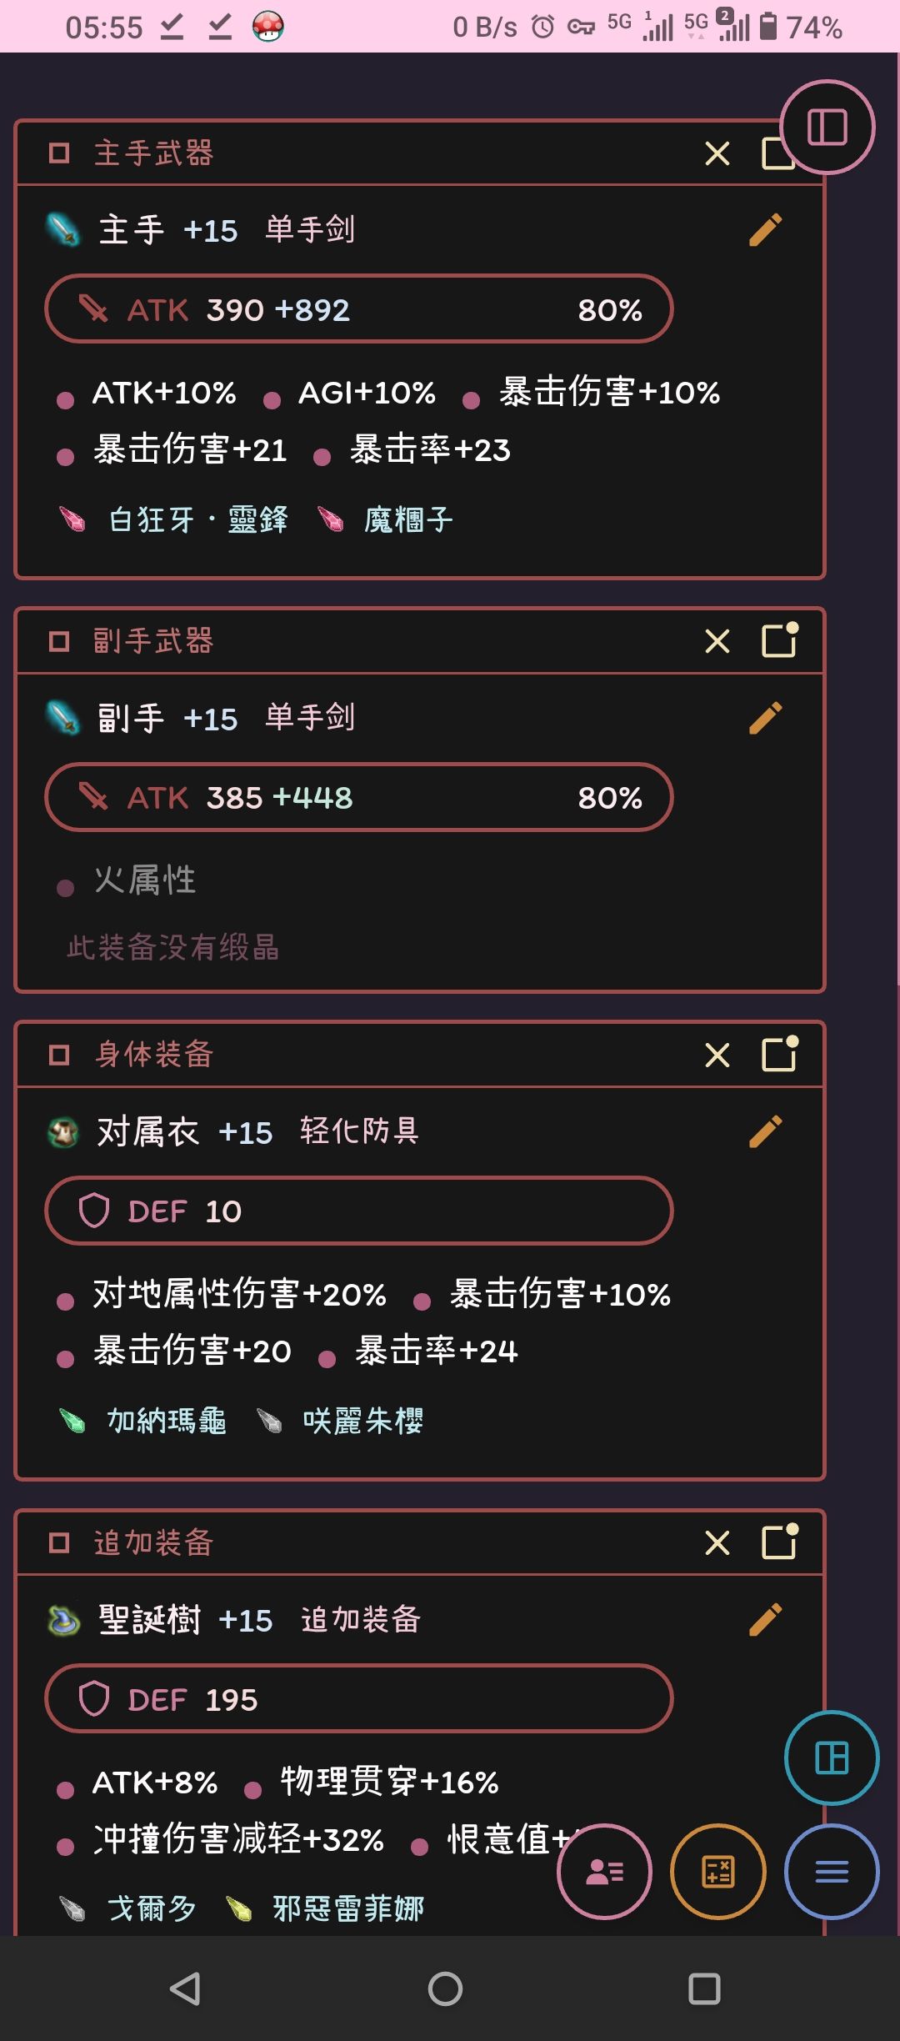Tap the teal layout floating button
Viewport: 900px width, 2041px height.
831,1758
